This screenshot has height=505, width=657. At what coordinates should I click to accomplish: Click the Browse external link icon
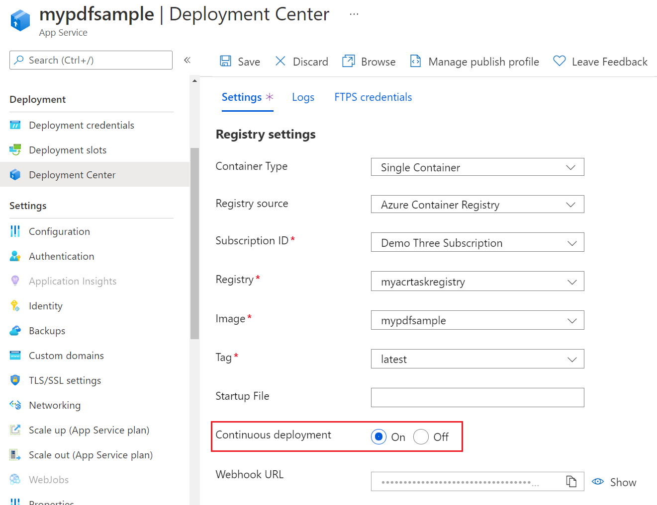[x=348, y=61]
